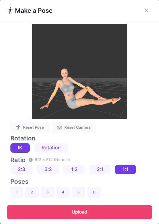Image resolution: width=159 pixels, height=224 pixels.
Task: Switch to Rotation mode
Action: (51, 148)
